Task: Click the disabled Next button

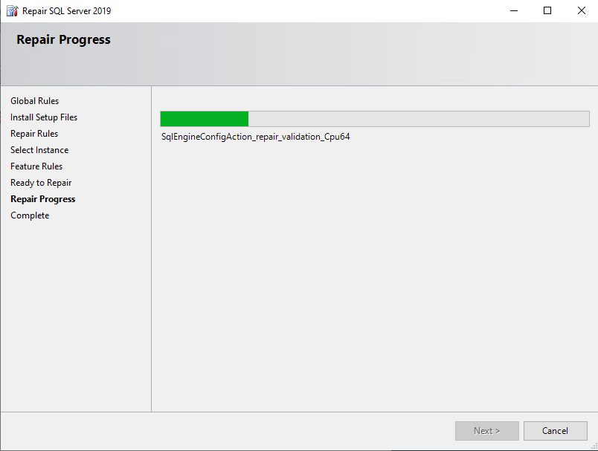Action: point(486,431)
